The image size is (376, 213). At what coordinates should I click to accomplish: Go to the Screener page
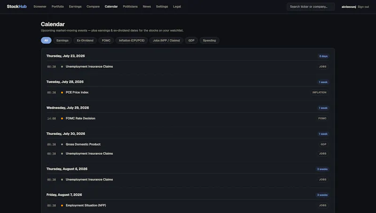pos(40,7)
